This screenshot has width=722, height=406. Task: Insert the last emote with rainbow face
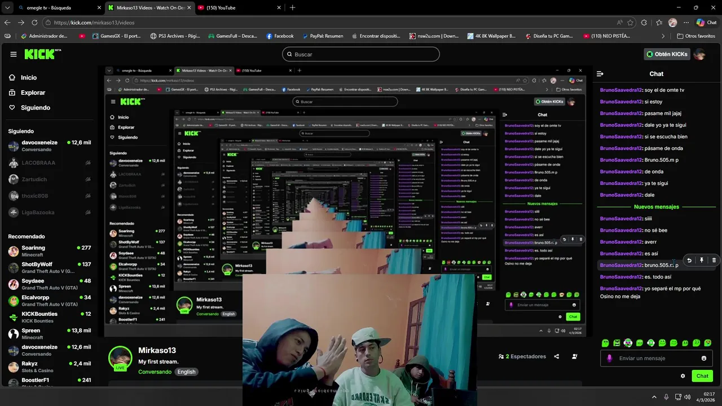tap(708, 343)
